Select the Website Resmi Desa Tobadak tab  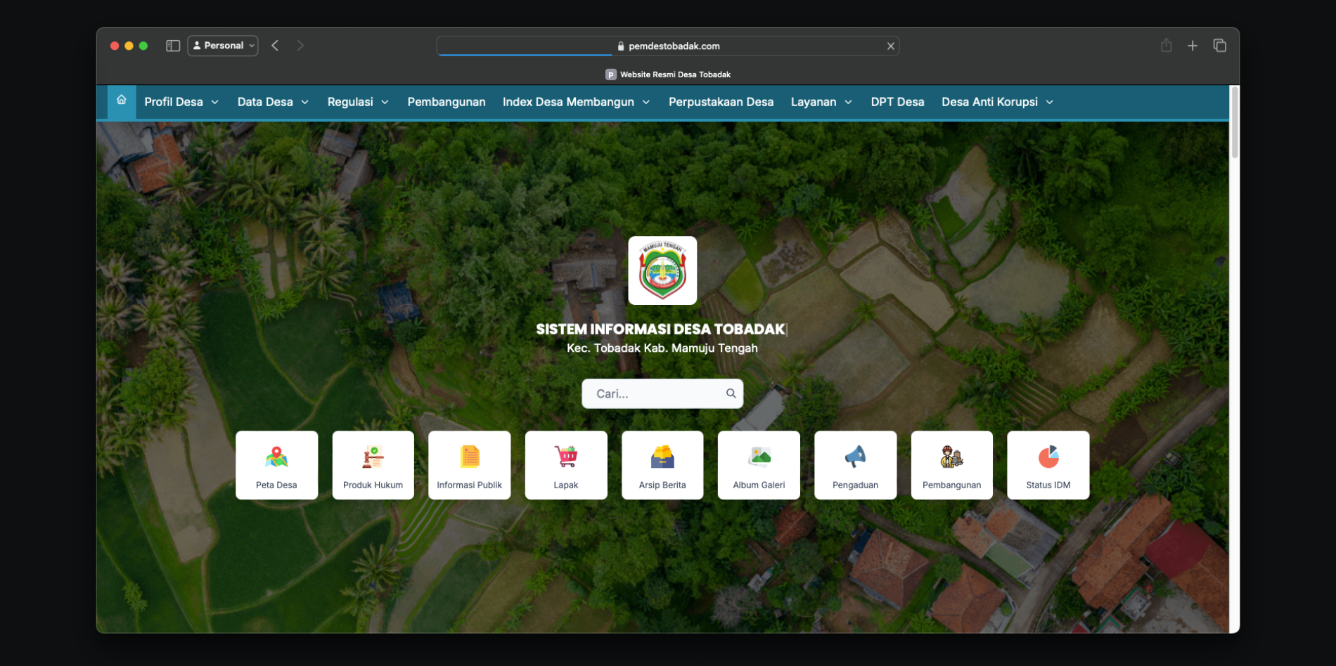point(668,74)
